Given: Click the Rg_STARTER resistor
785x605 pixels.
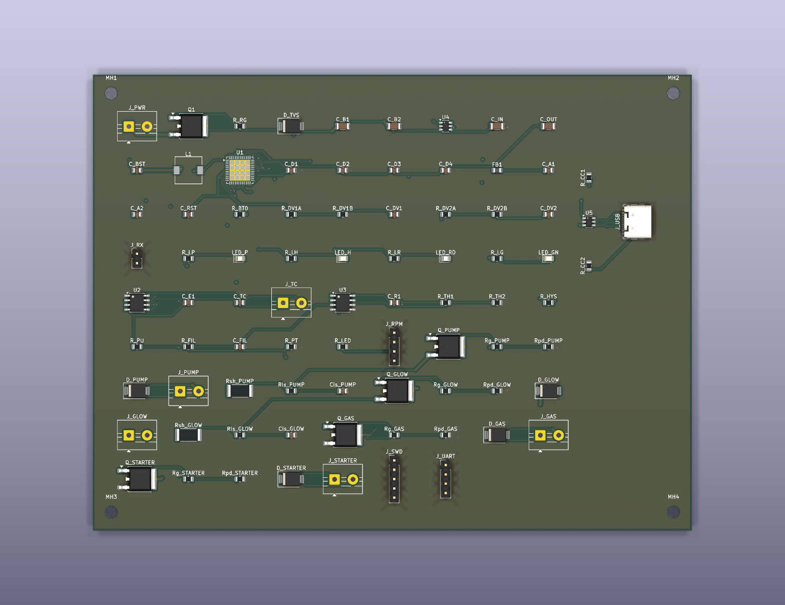Looking at the screenshot, I should pyautogui.click(x=188, y=479).
